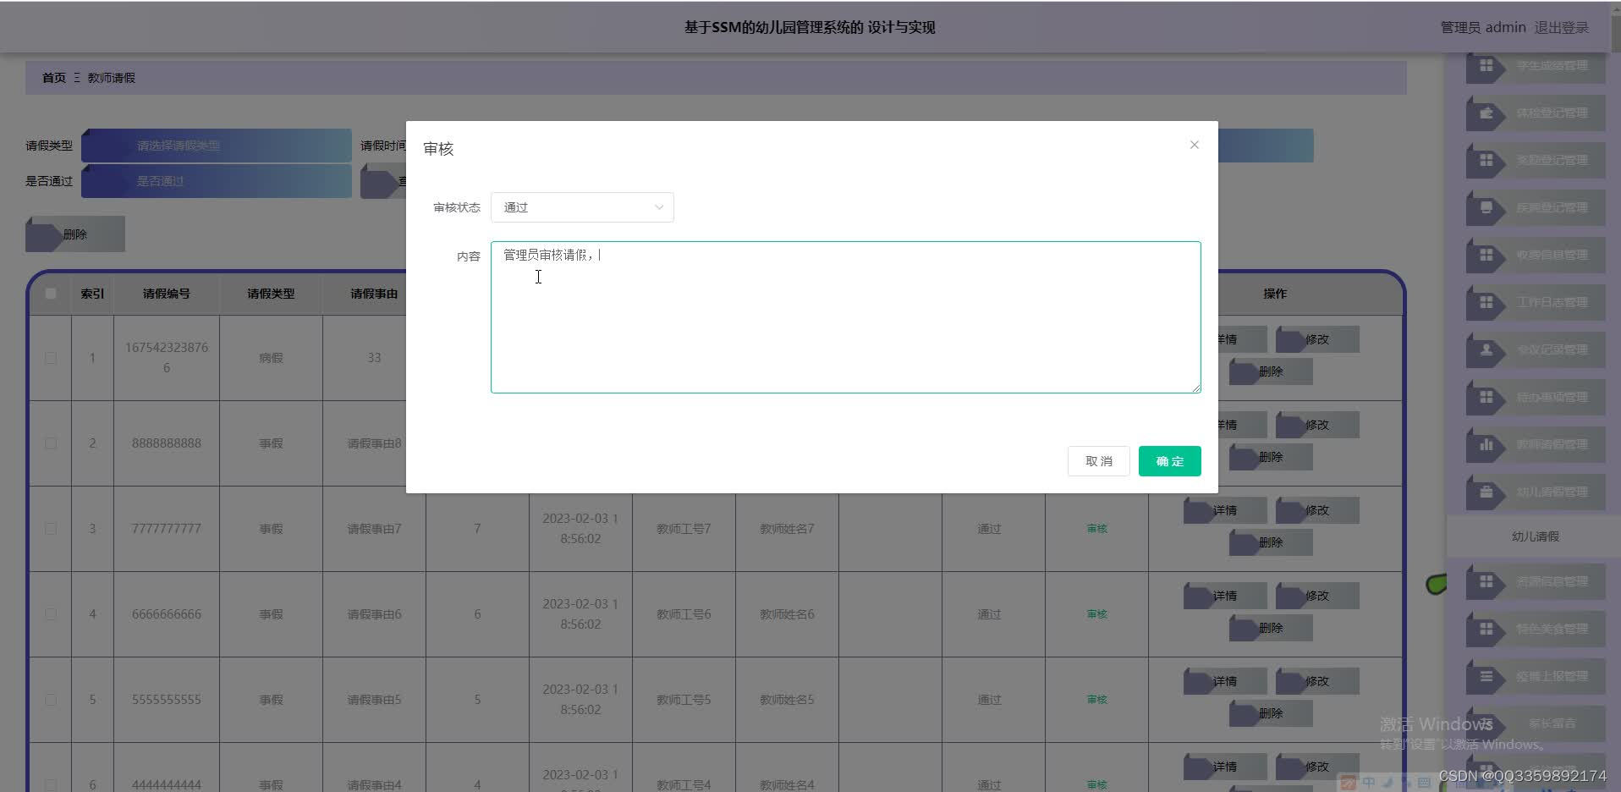1621x792 pixels.
Task: Click 审核 link in row 5555555555
Action: 1096,700
